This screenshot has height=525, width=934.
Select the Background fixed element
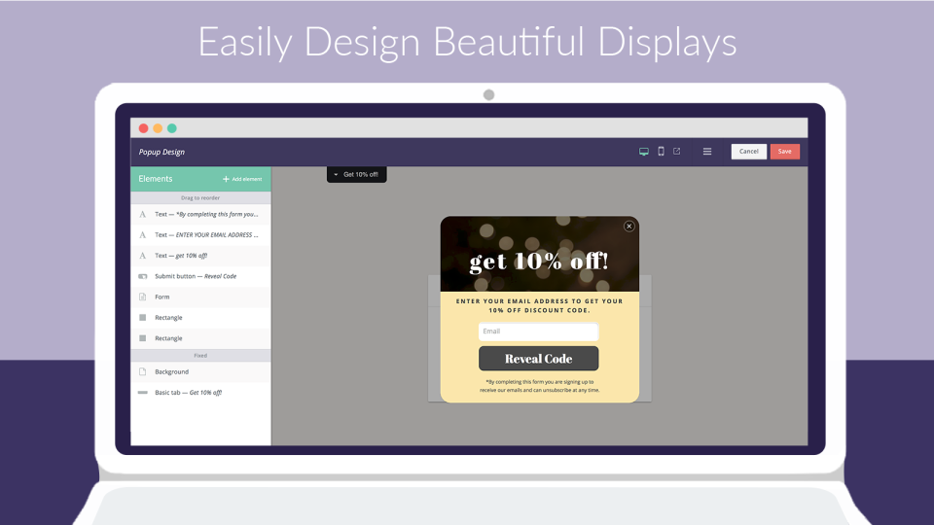click(200, 372)
